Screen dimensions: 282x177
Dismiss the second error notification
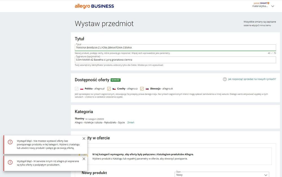pos(84,159)
